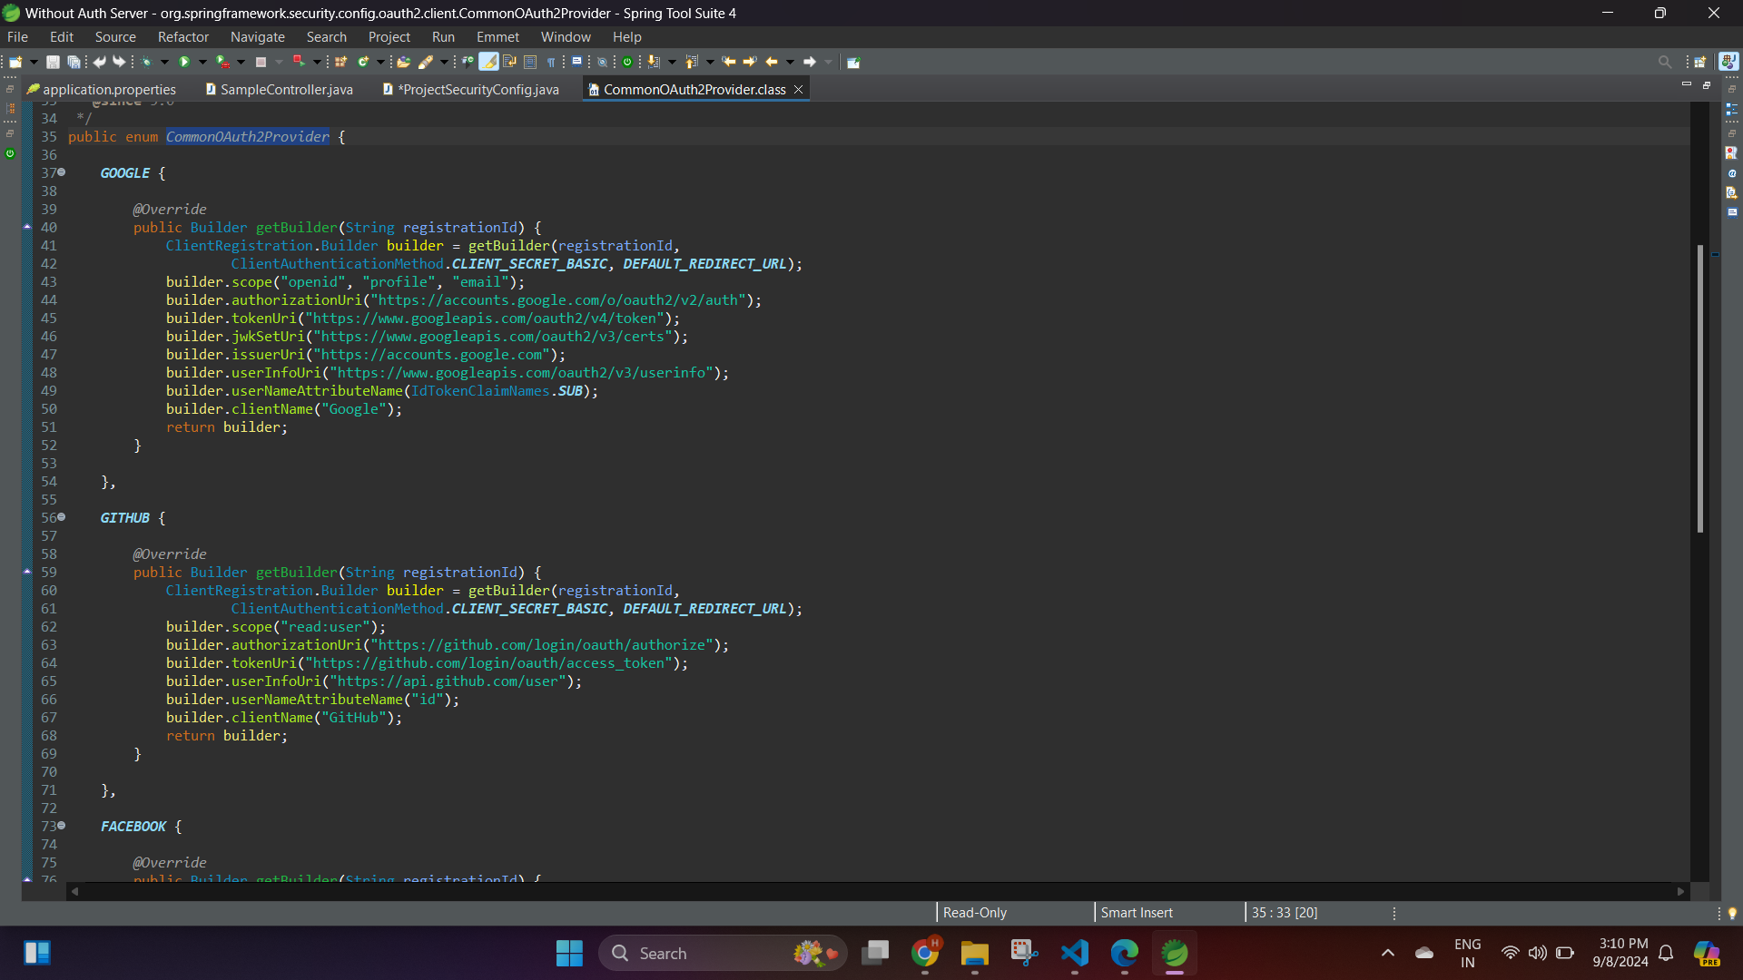Click the quick access magnifier icon
Viewport: 1743px width, 980px height.
click(1664, 62)
